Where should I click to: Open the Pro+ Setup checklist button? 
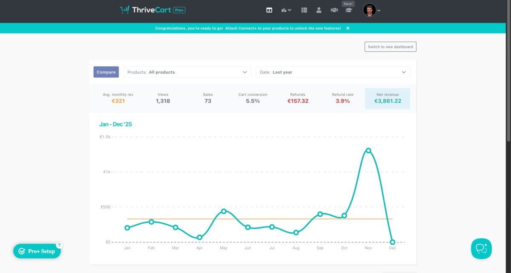coord(37,251)
